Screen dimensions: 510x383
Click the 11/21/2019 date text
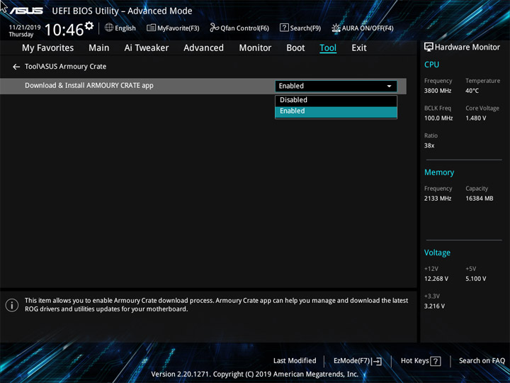[x=25, y=28]
